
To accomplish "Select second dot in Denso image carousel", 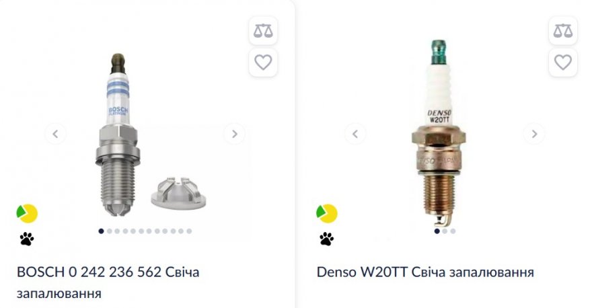I will coord(445,231).
